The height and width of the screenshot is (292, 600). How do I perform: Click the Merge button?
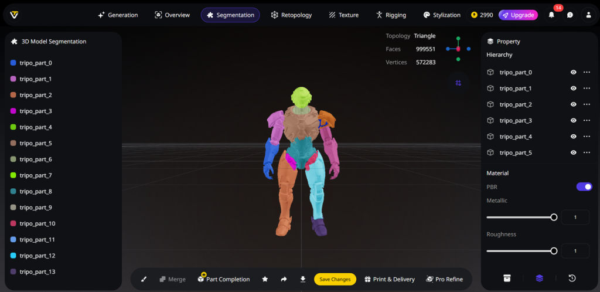tap(172, 279)
